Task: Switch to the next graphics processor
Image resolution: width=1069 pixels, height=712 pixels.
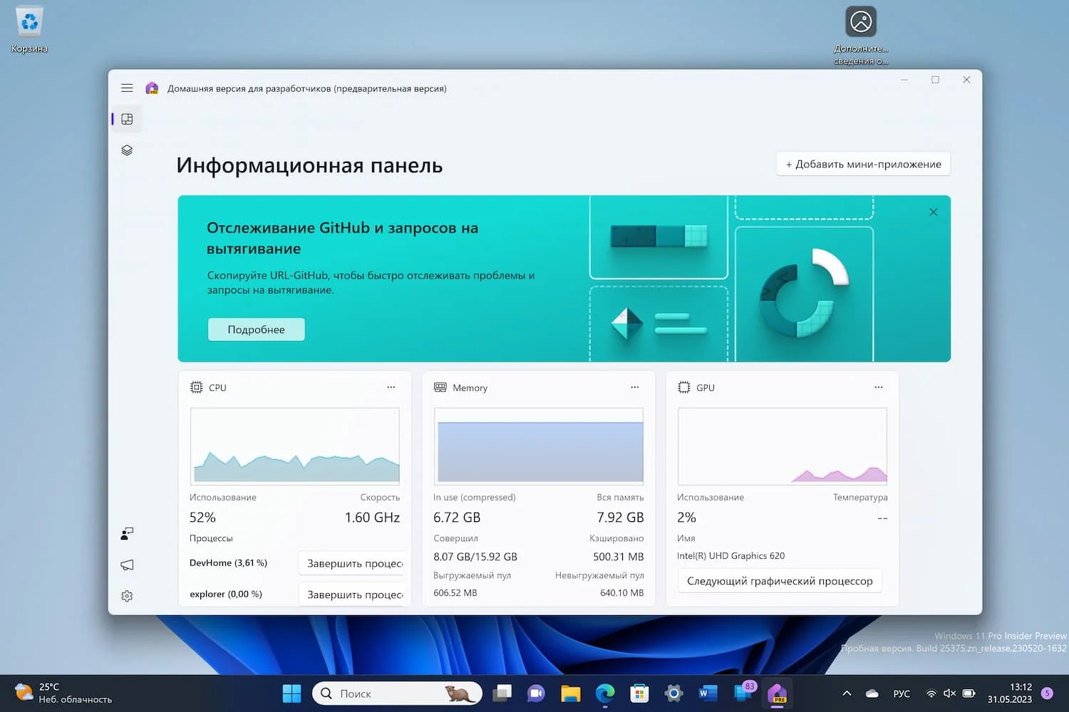Action: [x=780, y=581]
